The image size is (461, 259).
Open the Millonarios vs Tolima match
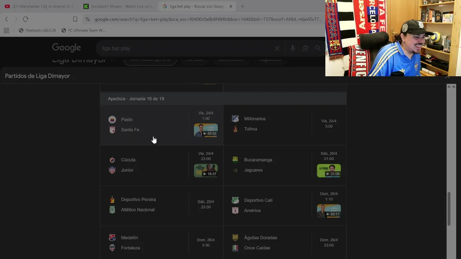point(285,125)
